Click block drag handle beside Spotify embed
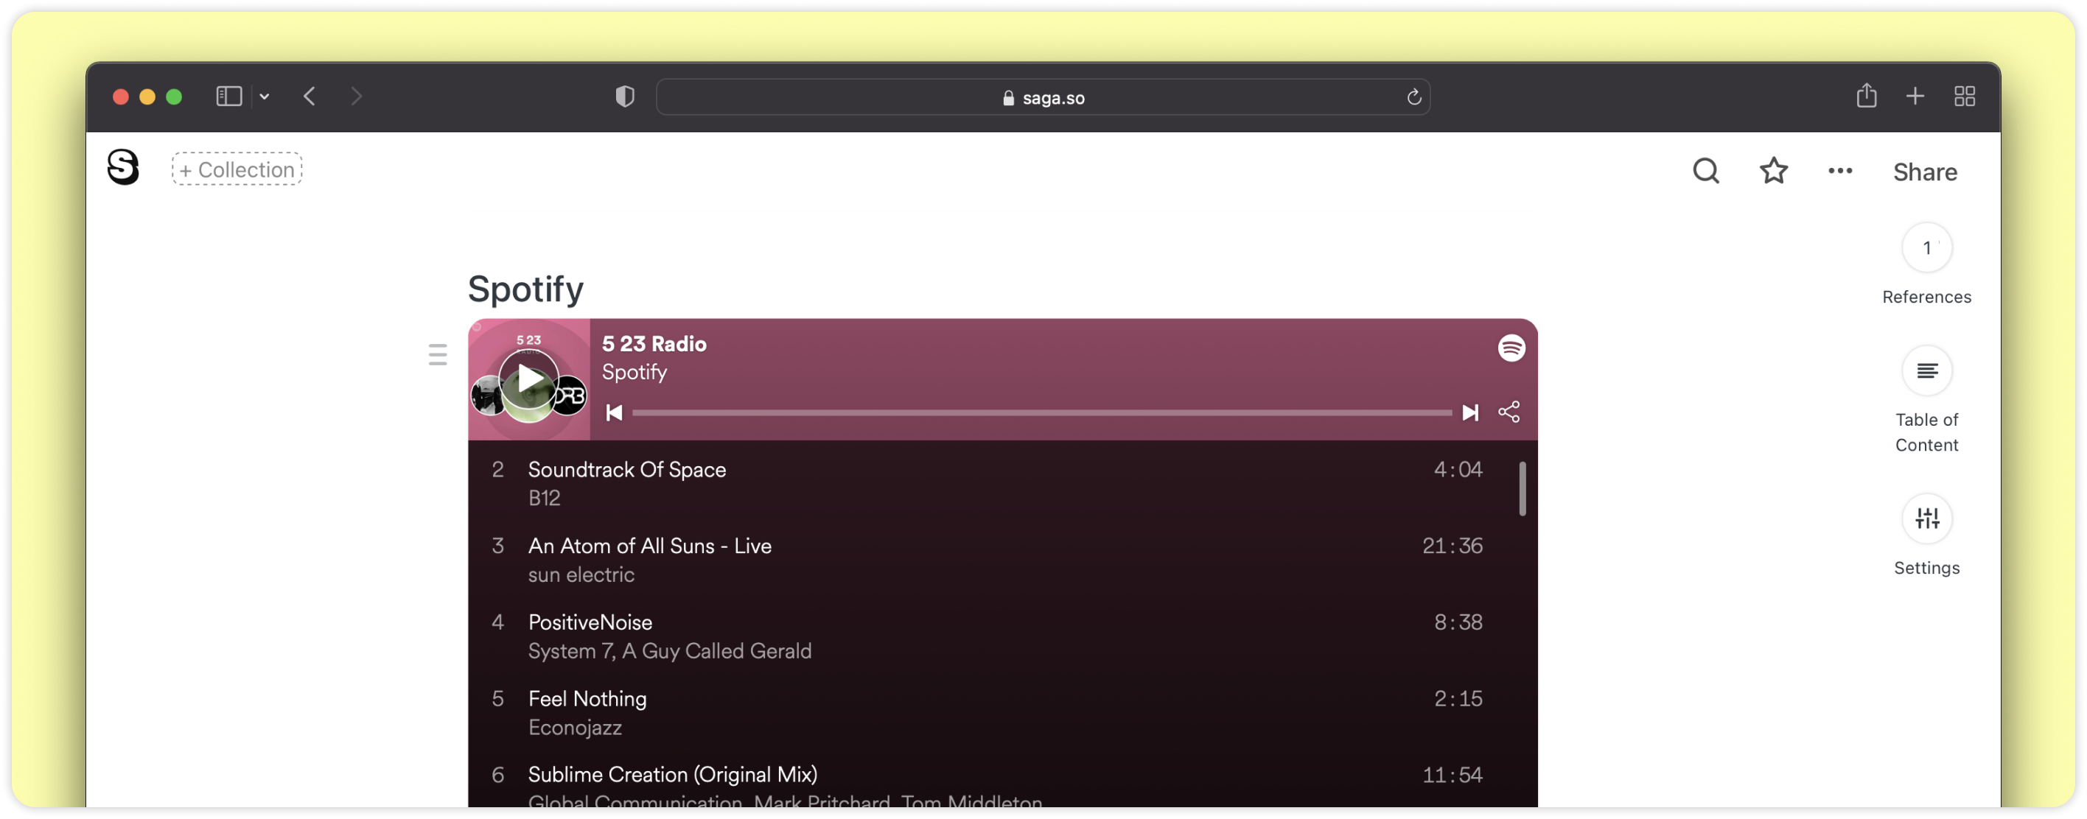The width and height of the screenshot is (2087, 819). pyautogui.click(x=438, y=355)
